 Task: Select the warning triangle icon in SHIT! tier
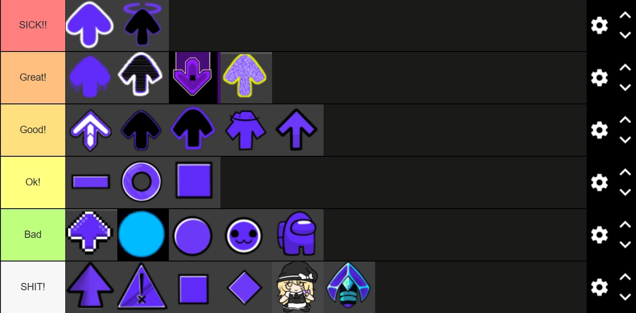[x=143, y=287]
